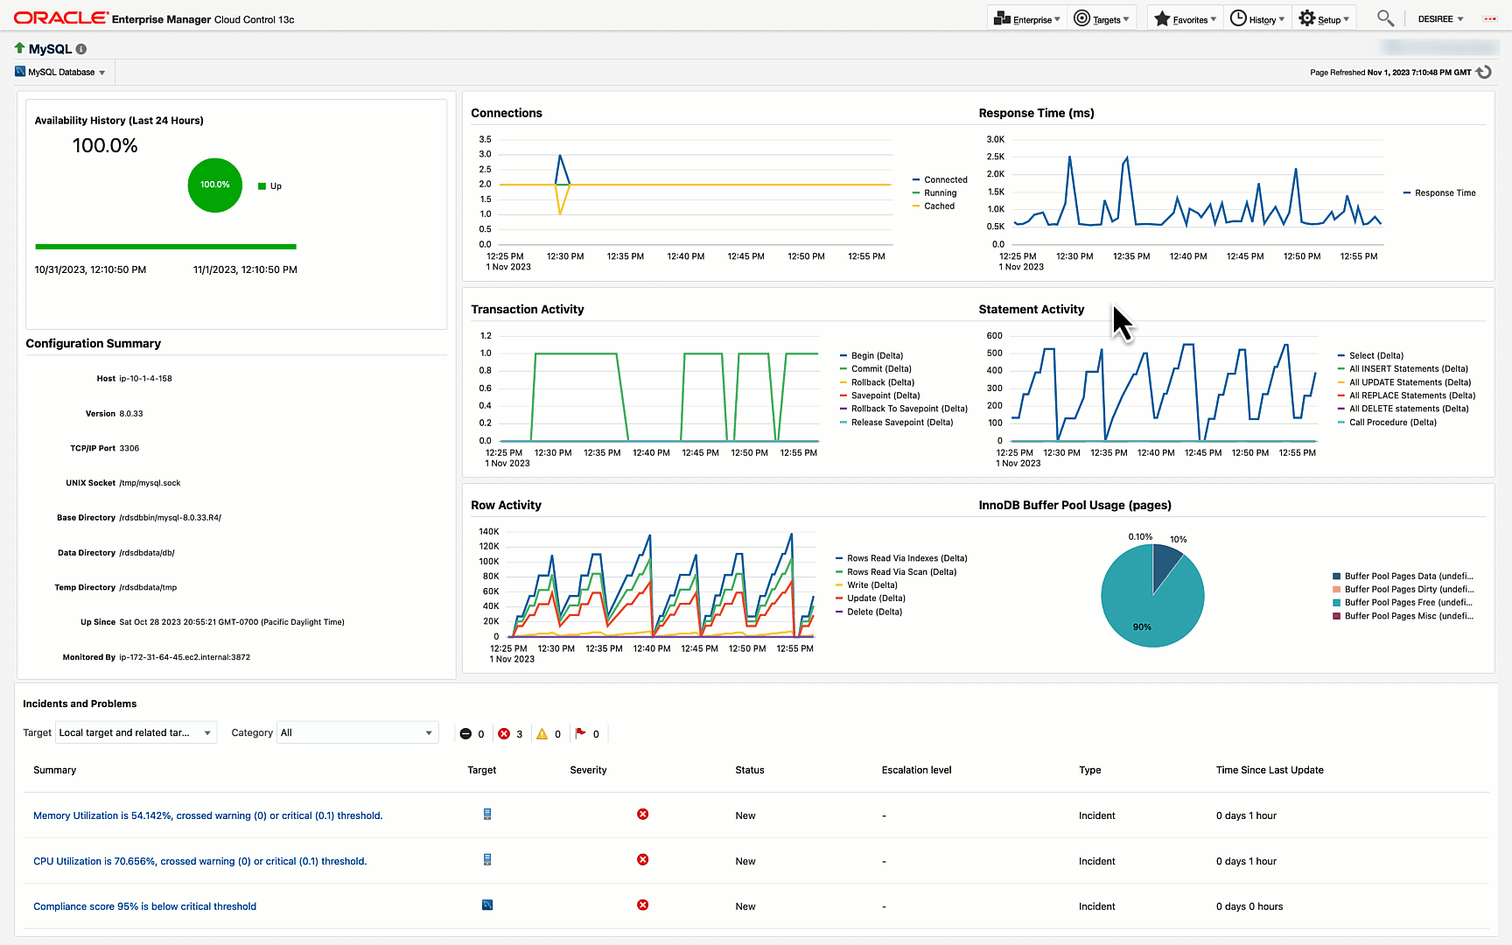This screenshot has height=945, width=1512.
Task: Open the Target filter dropdown
Action: click(x=136, y=733)
